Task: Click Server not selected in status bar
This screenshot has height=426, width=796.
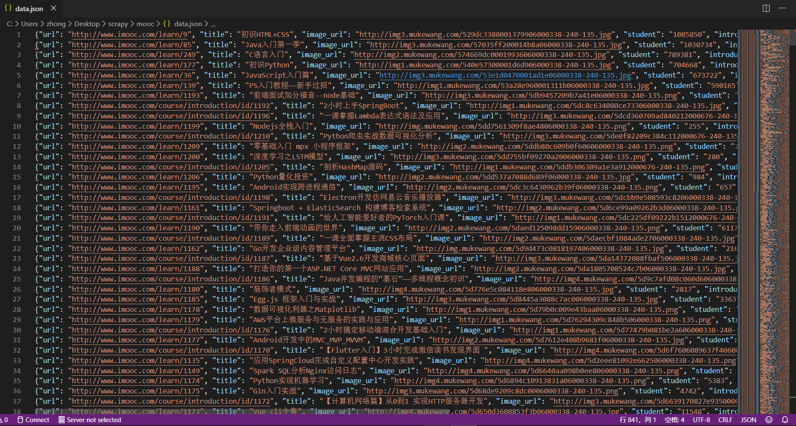Action: coord(90,420)
